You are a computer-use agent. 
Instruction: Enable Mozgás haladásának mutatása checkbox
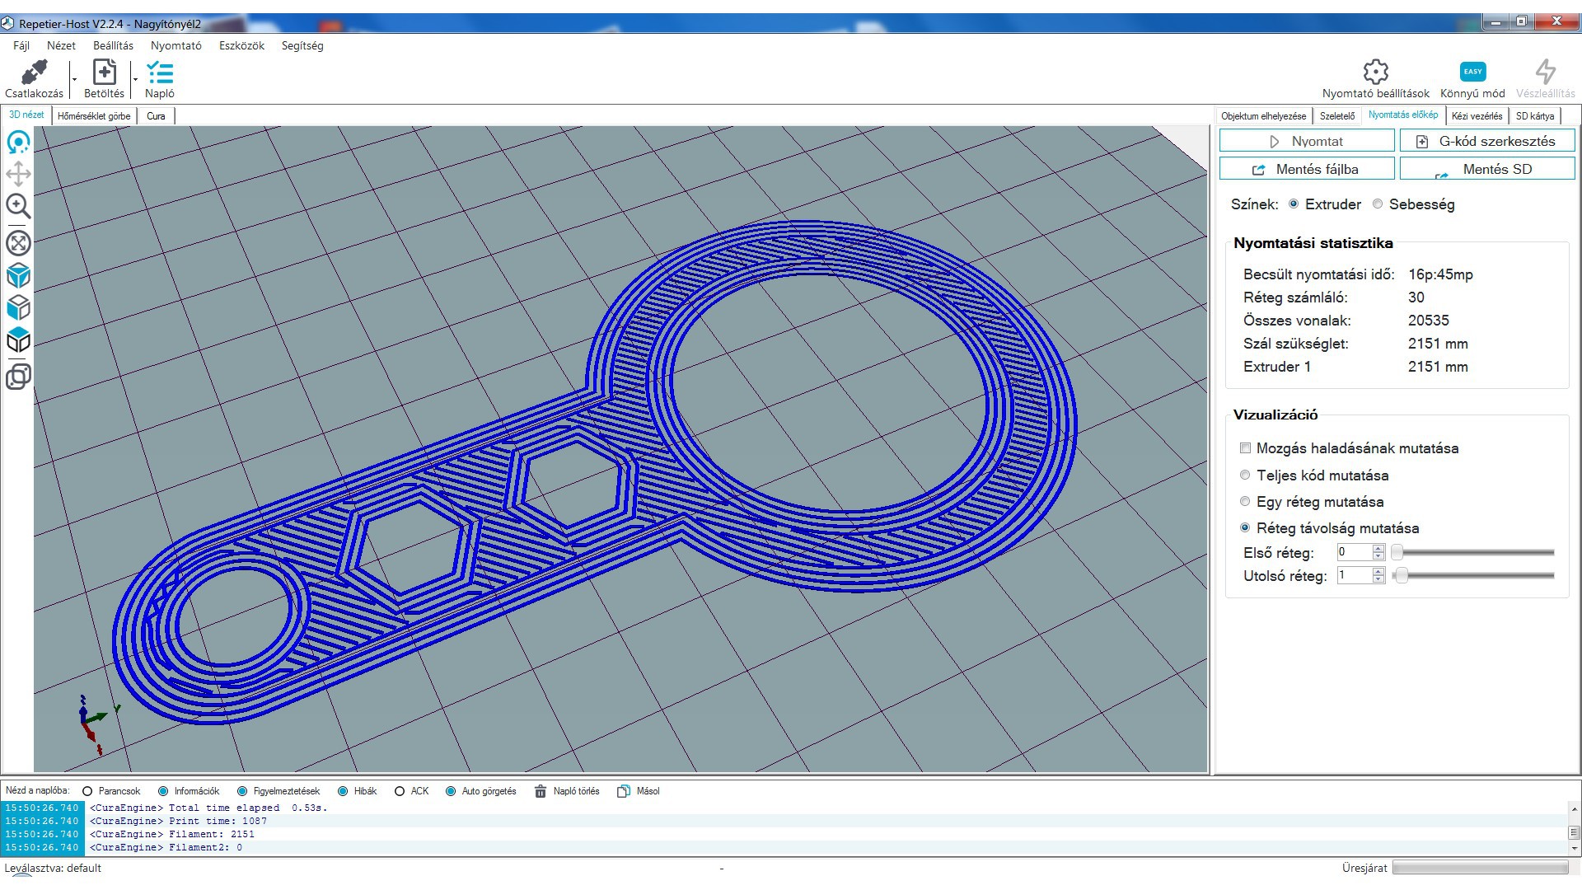pyautogui.click(x=1245, y=448)
